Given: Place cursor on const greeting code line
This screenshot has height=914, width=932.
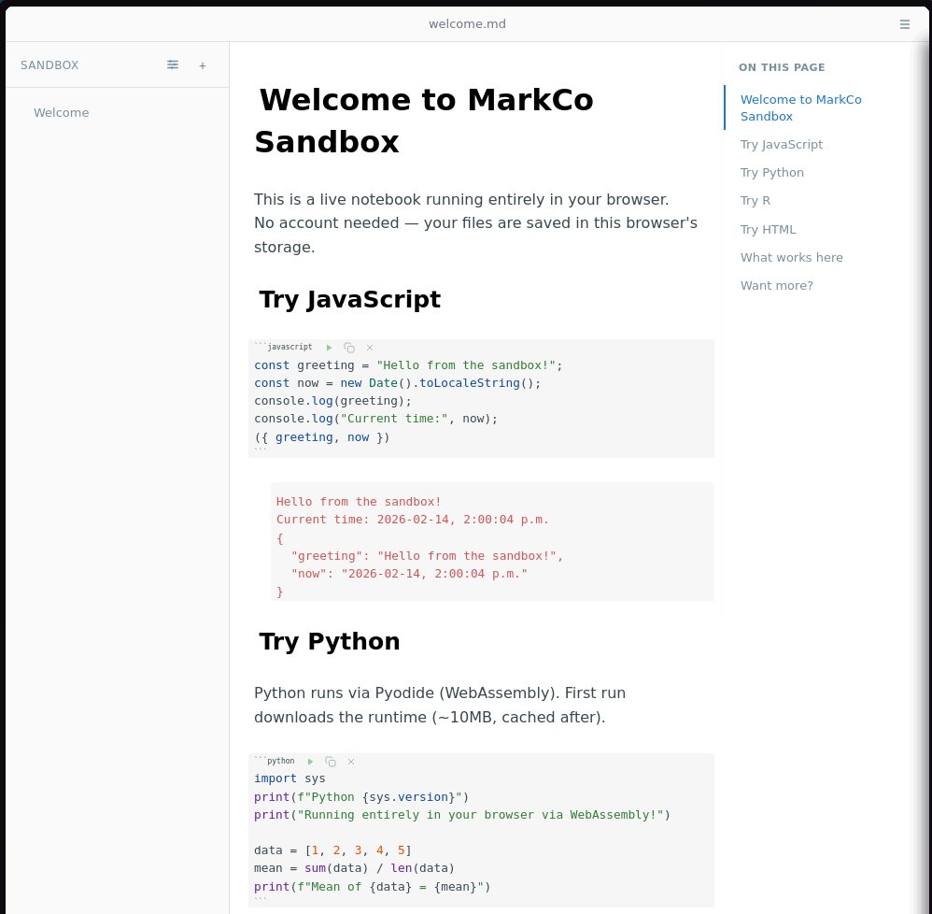Looking at the screenshot, I should click(408, 365).
